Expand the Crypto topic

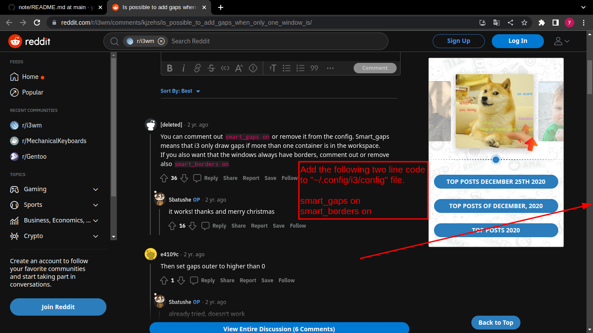96,236
